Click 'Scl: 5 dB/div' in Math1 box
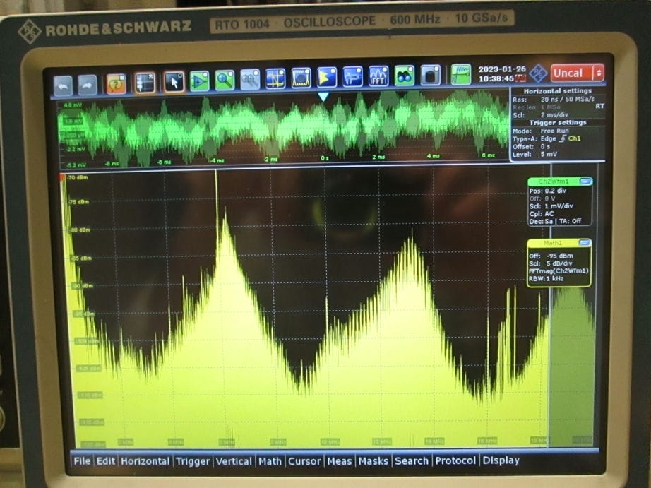This screenshot has width=651, height=488. 551,263
